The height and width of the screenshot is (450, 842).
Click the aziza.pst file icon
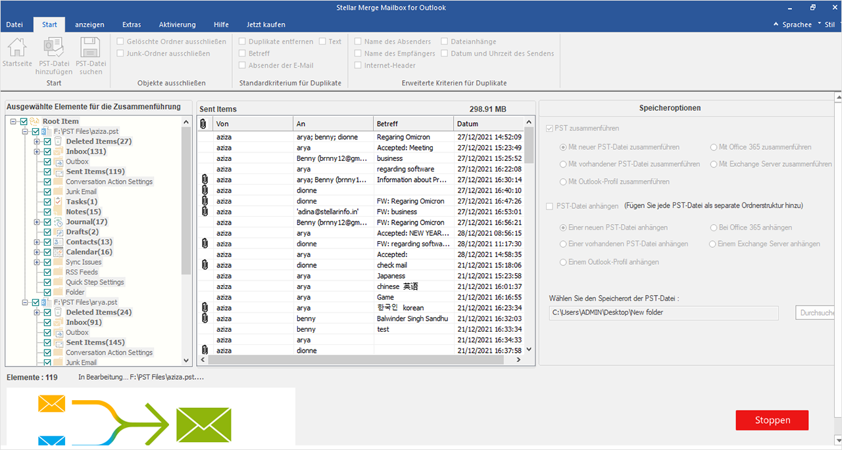pyautogui.click(x=47, y=131)
